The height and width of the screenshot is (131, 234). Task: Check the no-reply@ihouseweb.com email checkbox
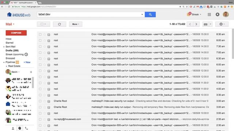[40, 119]
